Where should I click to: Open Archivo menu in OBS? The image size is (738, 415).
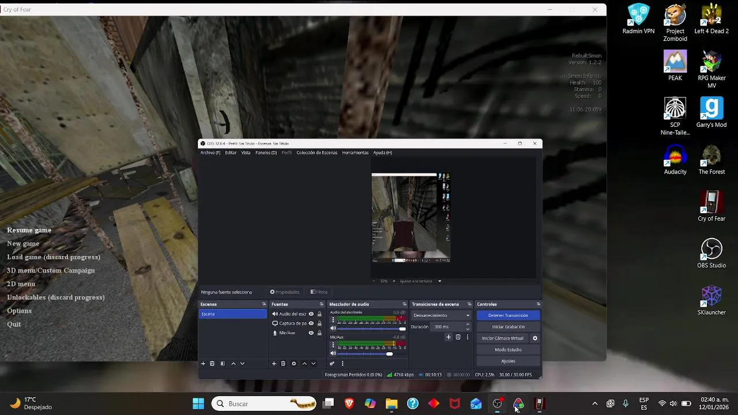[x=210, y=153]
